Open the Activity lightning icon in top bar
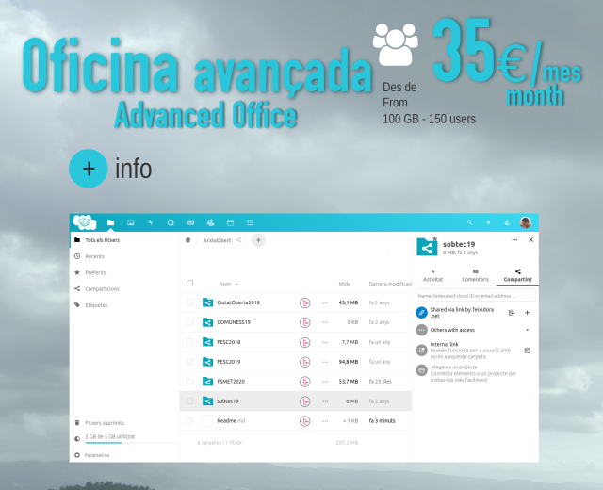Viewport: 603px width, 490px height. [150, 222]
